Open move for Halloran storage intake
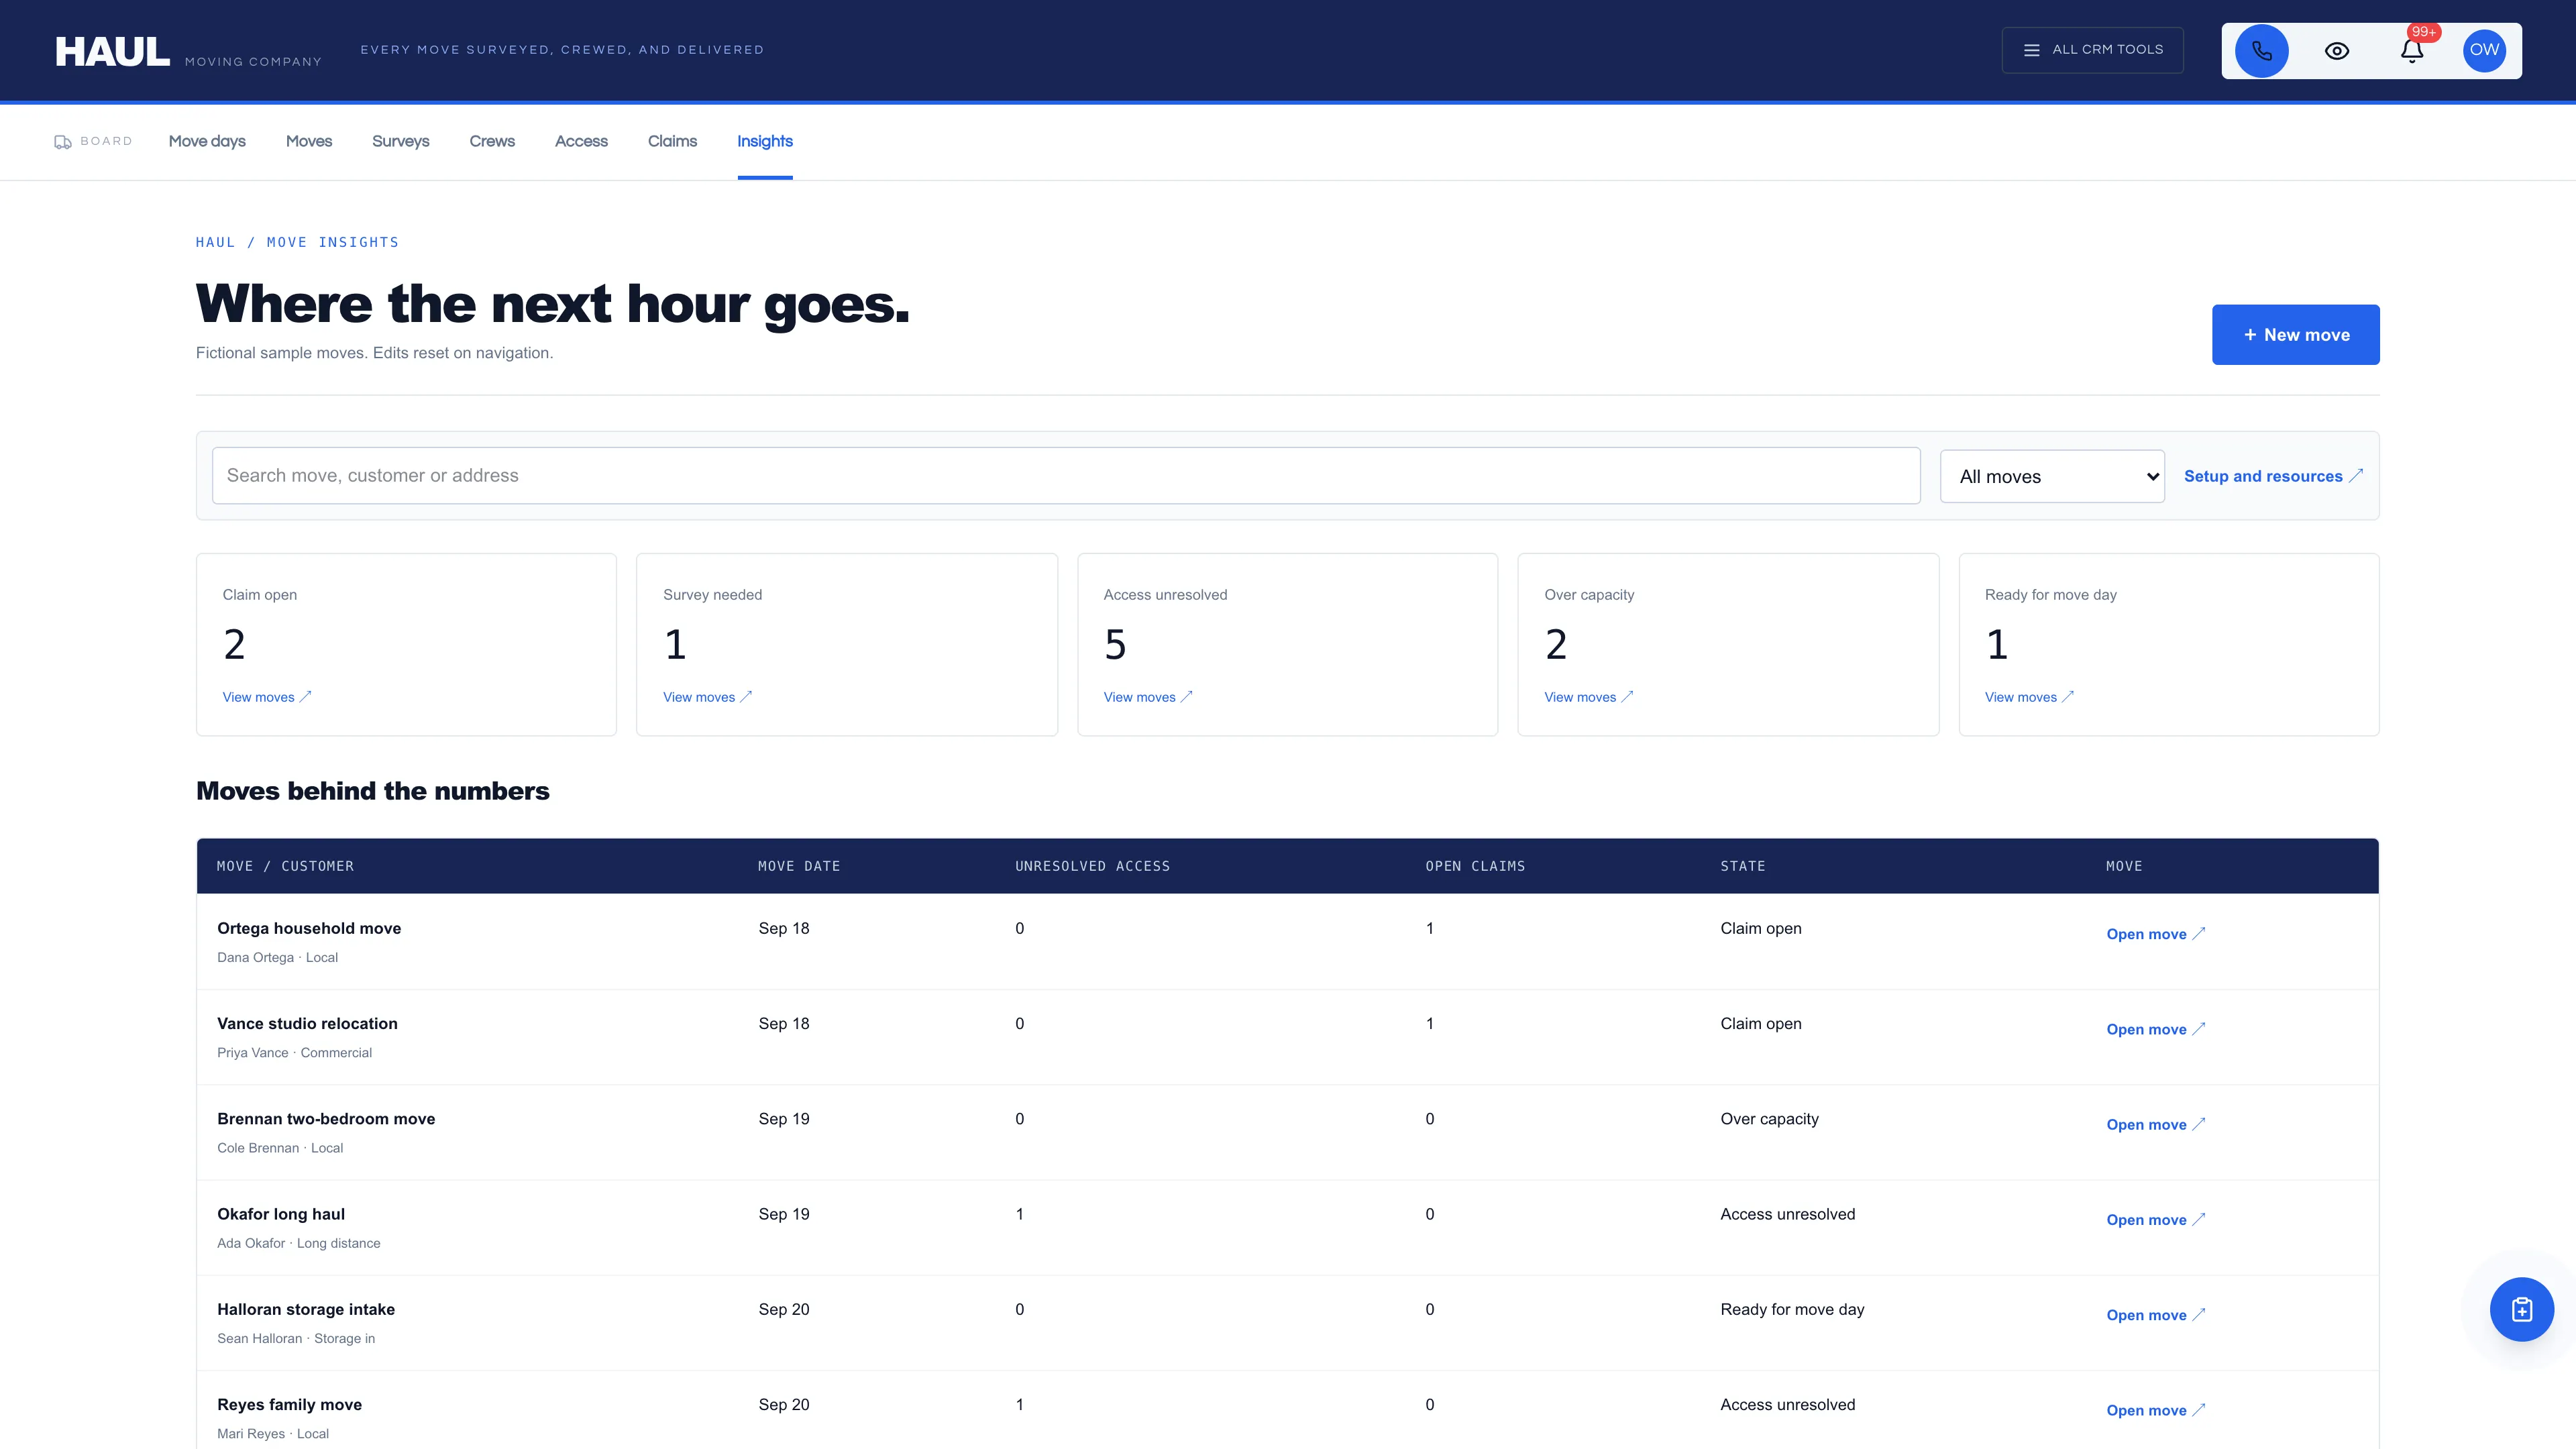Viewport: 2576px width, 1449px height. pyautogui.click(x=2156, y=1315)
